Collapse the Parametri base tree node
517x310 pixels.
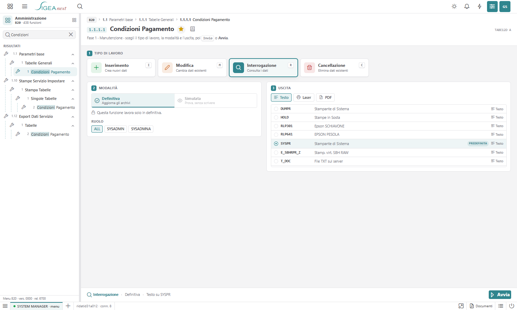click(x=73, y=54)
